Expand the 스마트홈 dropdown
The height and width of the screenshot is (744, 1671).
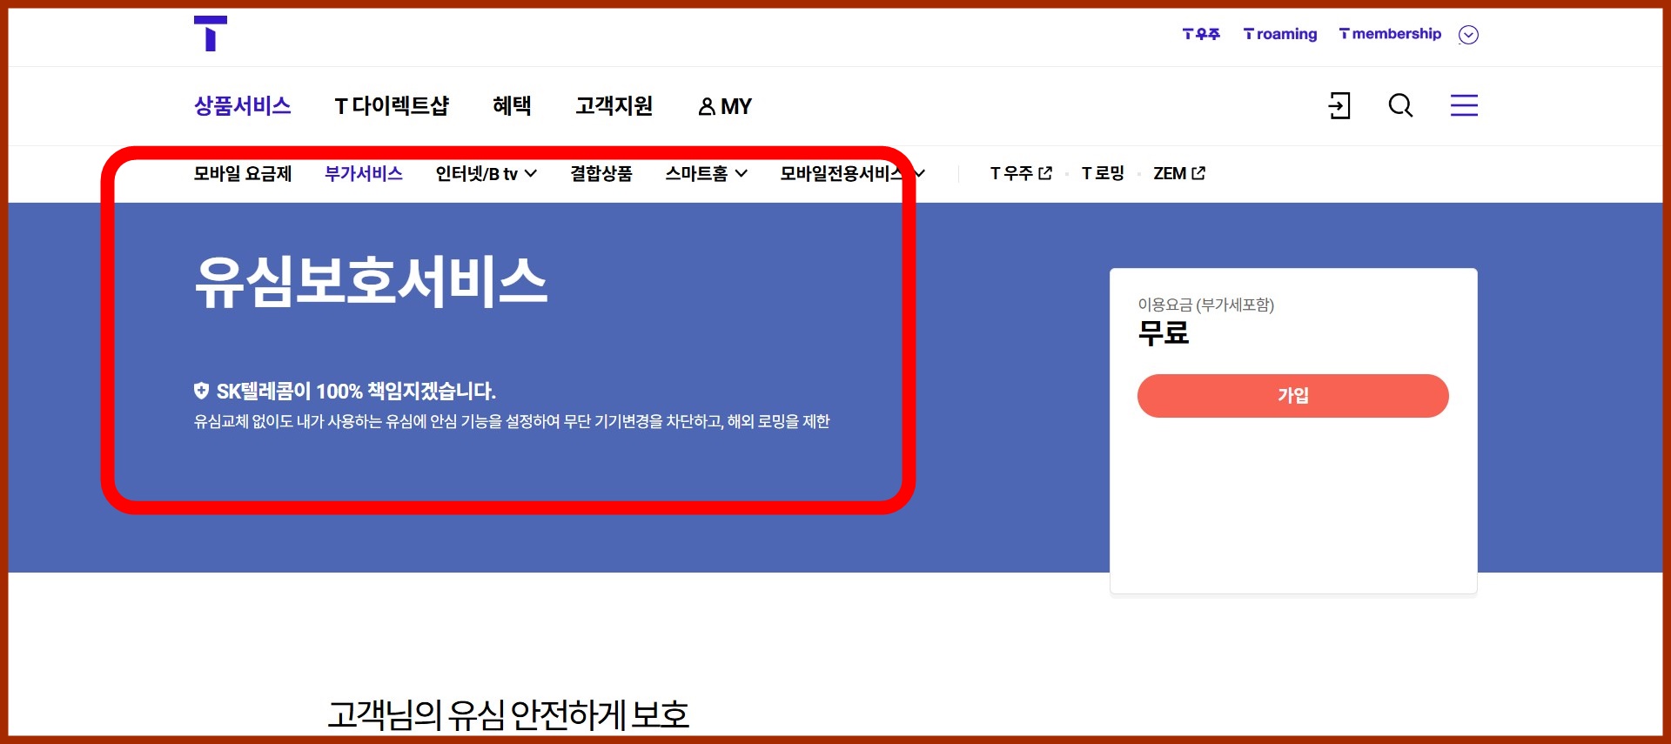(707, 173)
